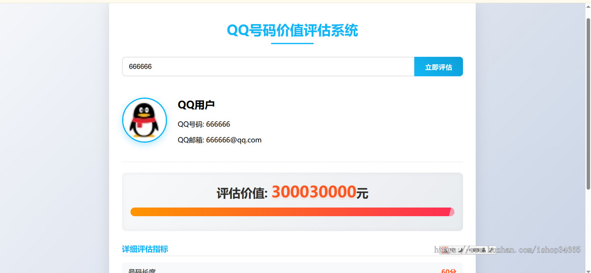The height and width of the screenshot is (273, 591).
Task: Click the value progress bar under 评估价值
Action: point(292,212)
